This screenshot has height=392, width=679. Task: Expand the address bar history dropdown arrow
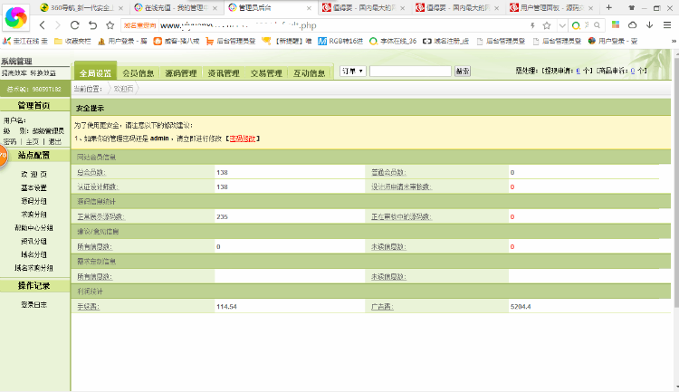[562, 25]
